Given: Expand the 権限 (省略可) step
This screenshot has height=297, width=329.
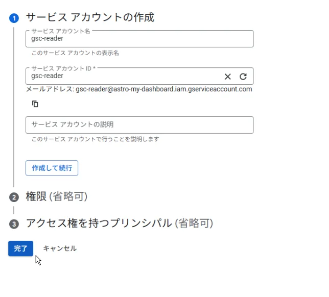Looking at the screenshot, I should click(x=57, y=196).
